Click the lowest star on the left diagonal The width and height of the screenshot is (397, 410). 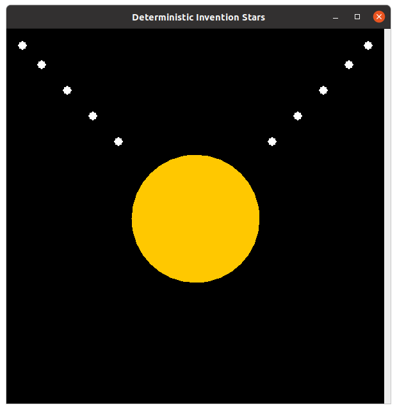click(x=118, y=142)
